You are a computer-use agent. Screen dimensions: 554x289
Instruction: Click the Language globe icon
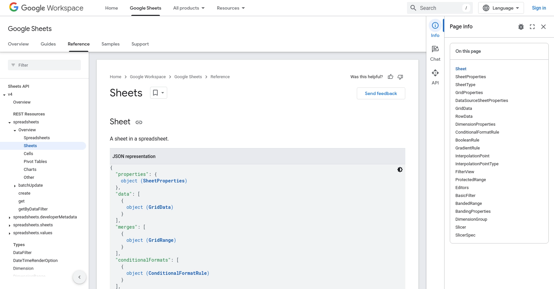[x=486, y=8]
